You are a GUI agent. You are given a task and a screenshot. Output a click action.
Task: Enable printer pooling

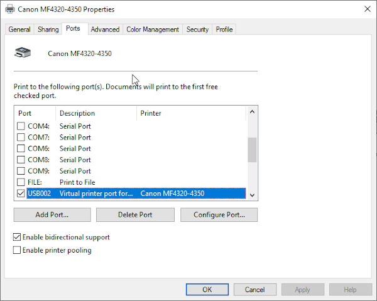pyautogui.click(x=17, y=250)
